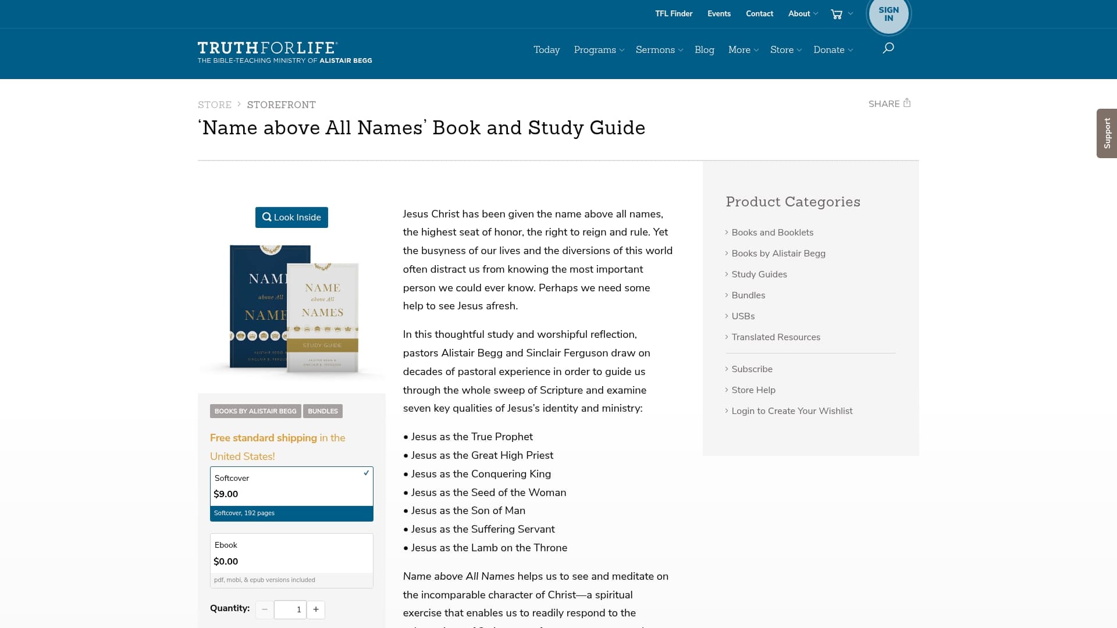Click the Product Categories heading
The width and height of the screenshot is (1117, 628).
pyautogui.click(x=793, y=202)
